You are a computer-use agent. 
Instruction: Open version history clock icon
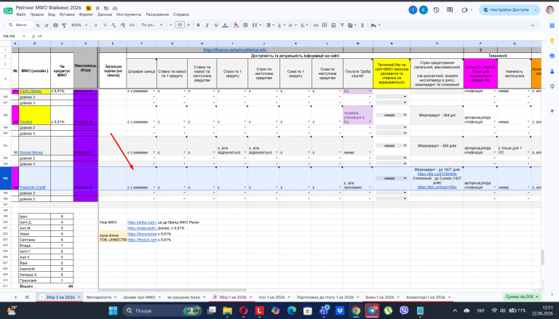(x=436, y=10)
